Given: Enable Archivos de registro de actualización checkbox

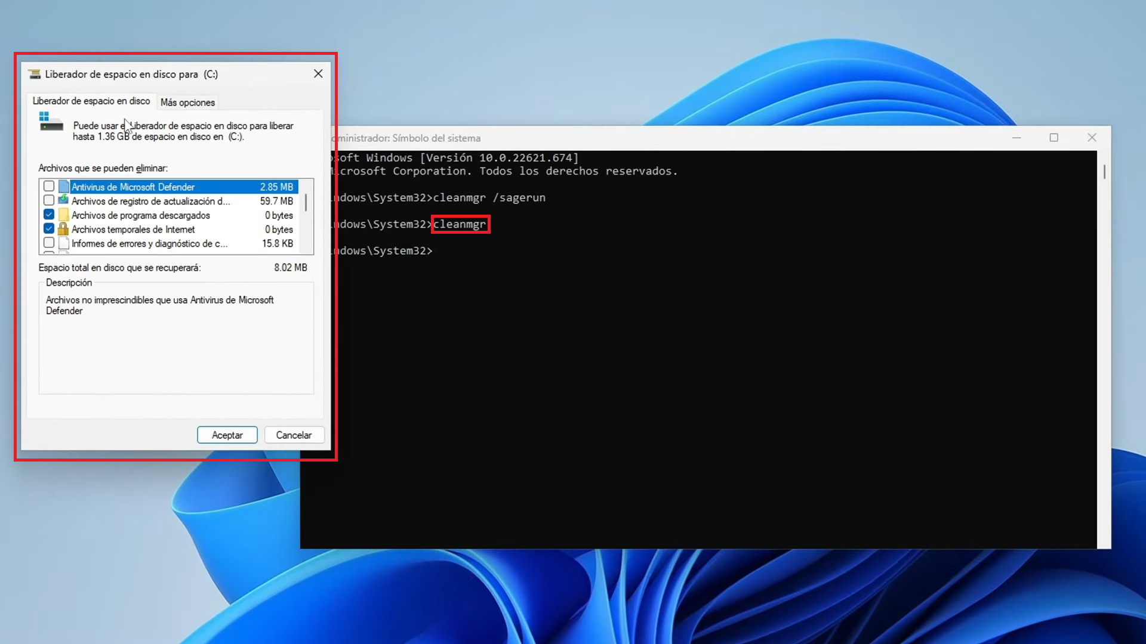Looking at the screenshot, I should 49,200.
